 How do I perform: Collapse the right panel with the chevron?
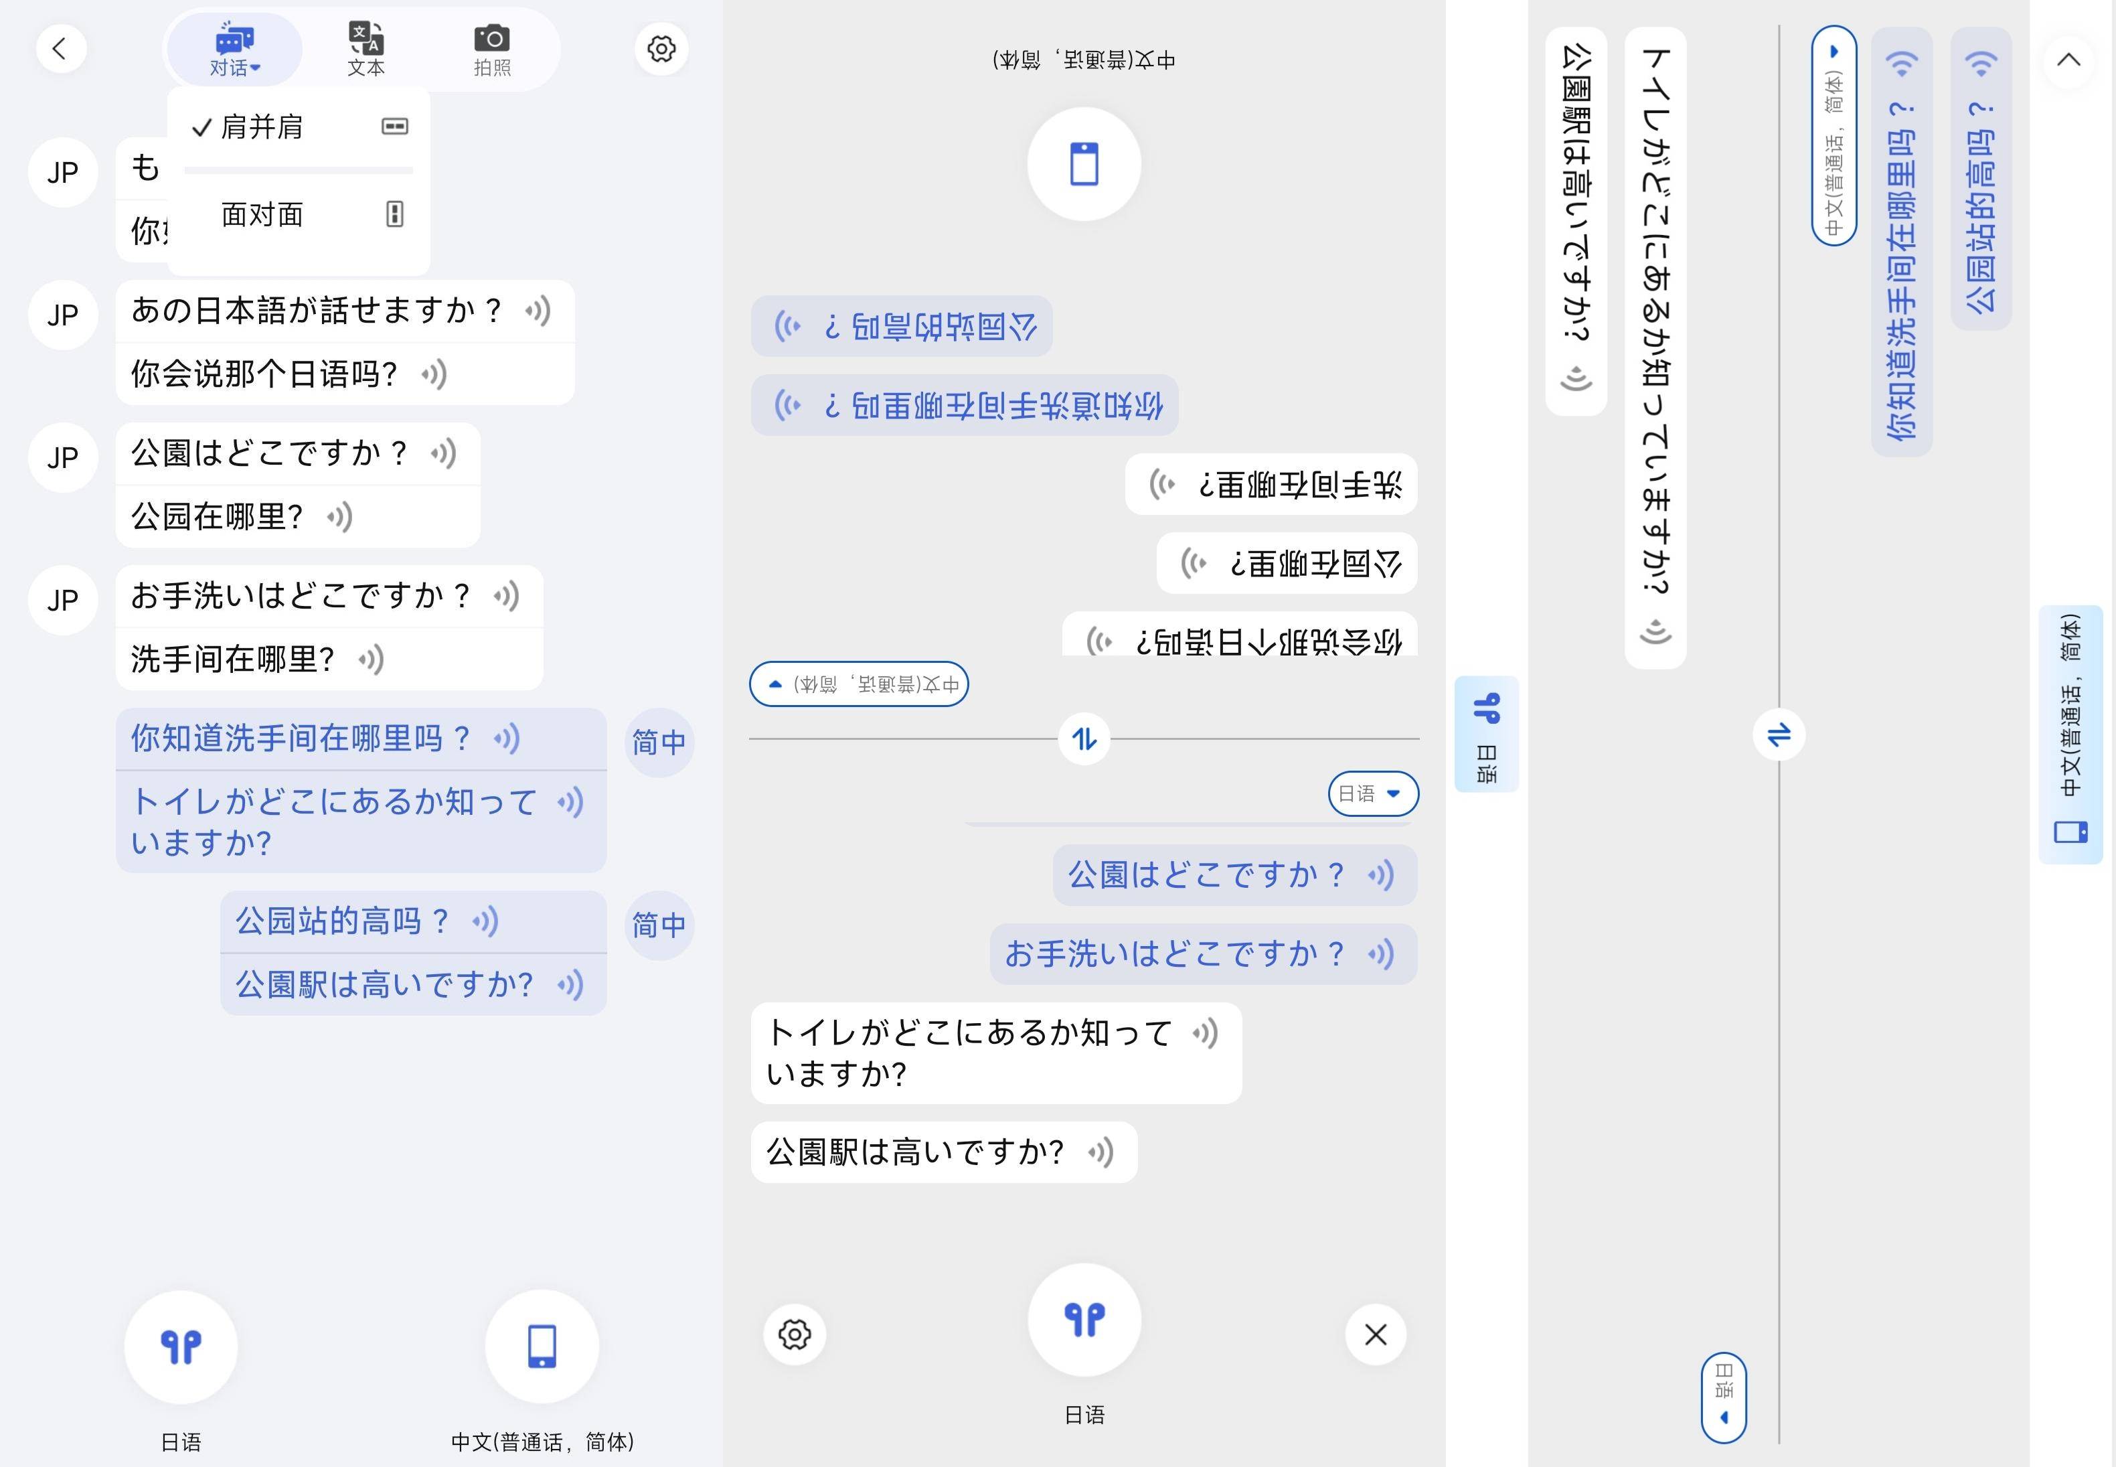point(2068,59)
